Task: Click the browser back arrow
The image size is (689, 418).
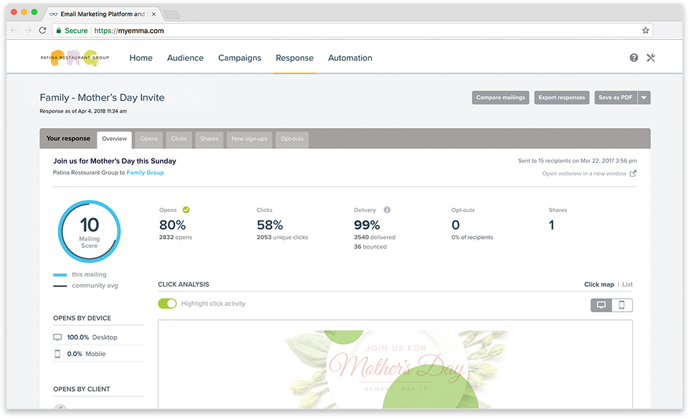Action: click(14, 30)
